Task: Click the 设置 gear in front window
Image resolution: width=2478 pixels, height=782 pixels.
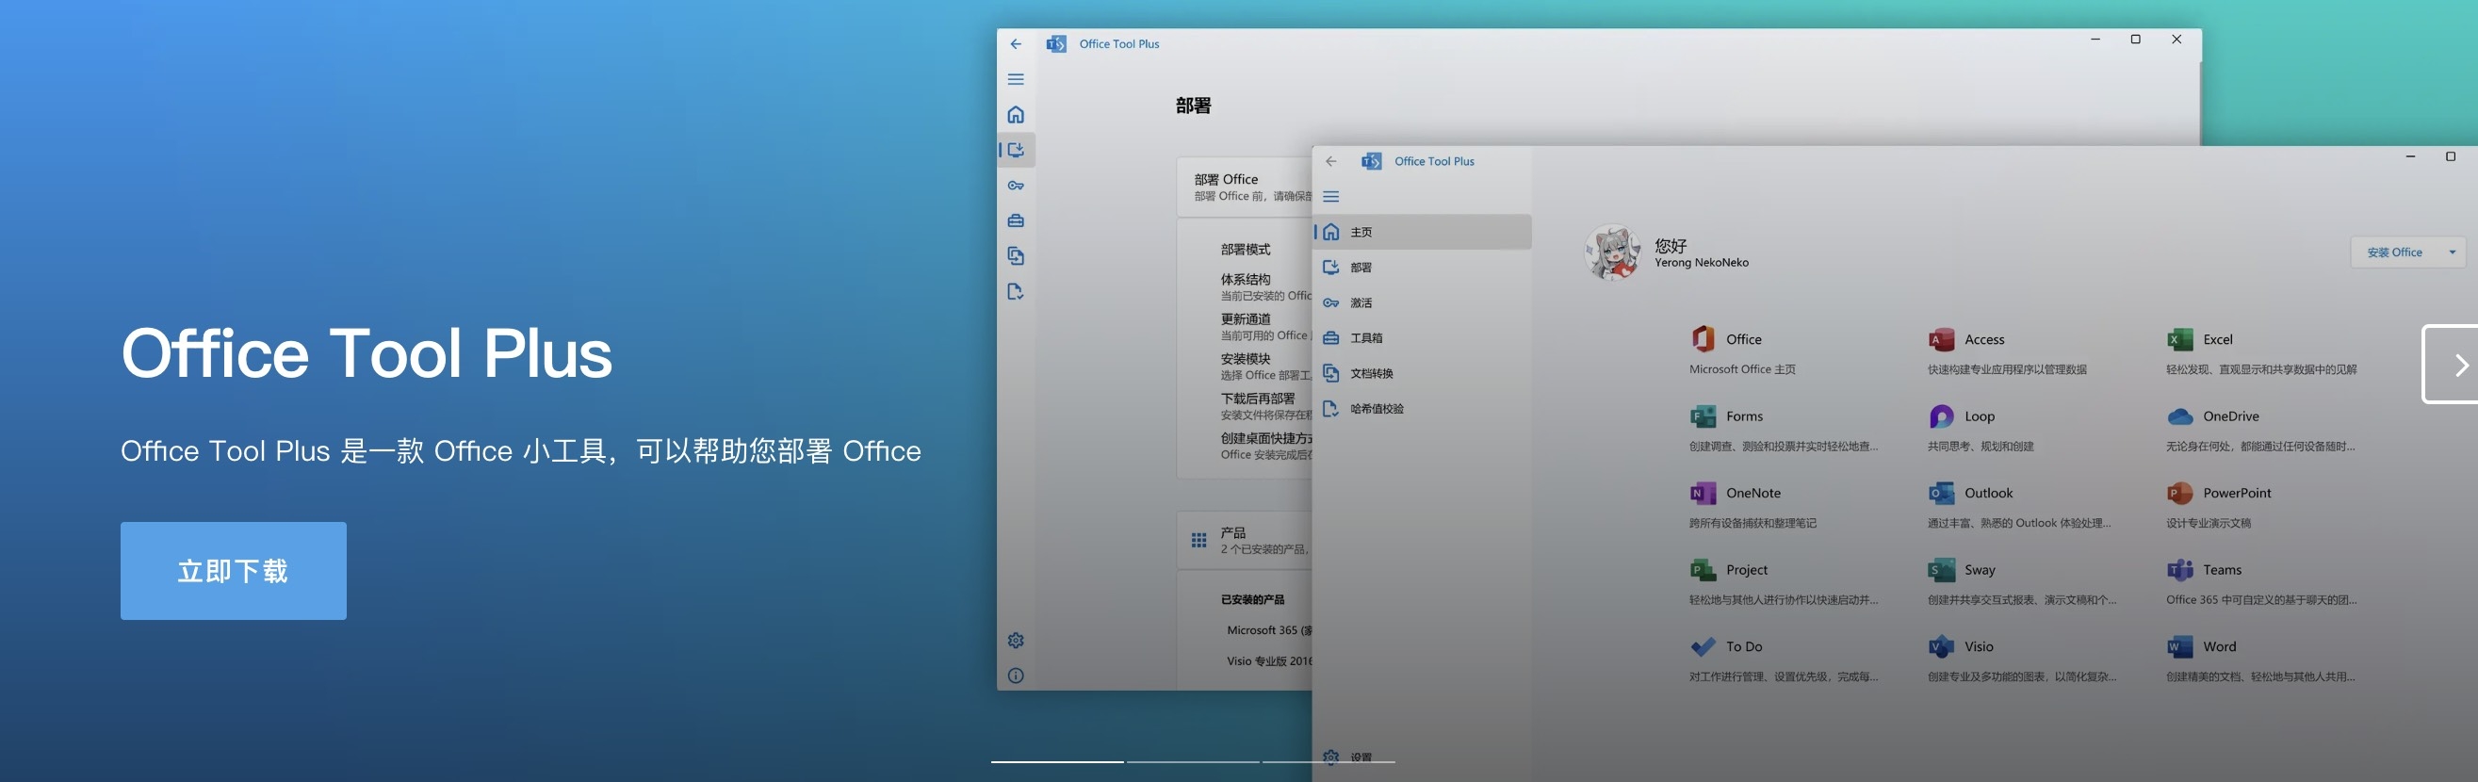Action: pos(1331,757)
